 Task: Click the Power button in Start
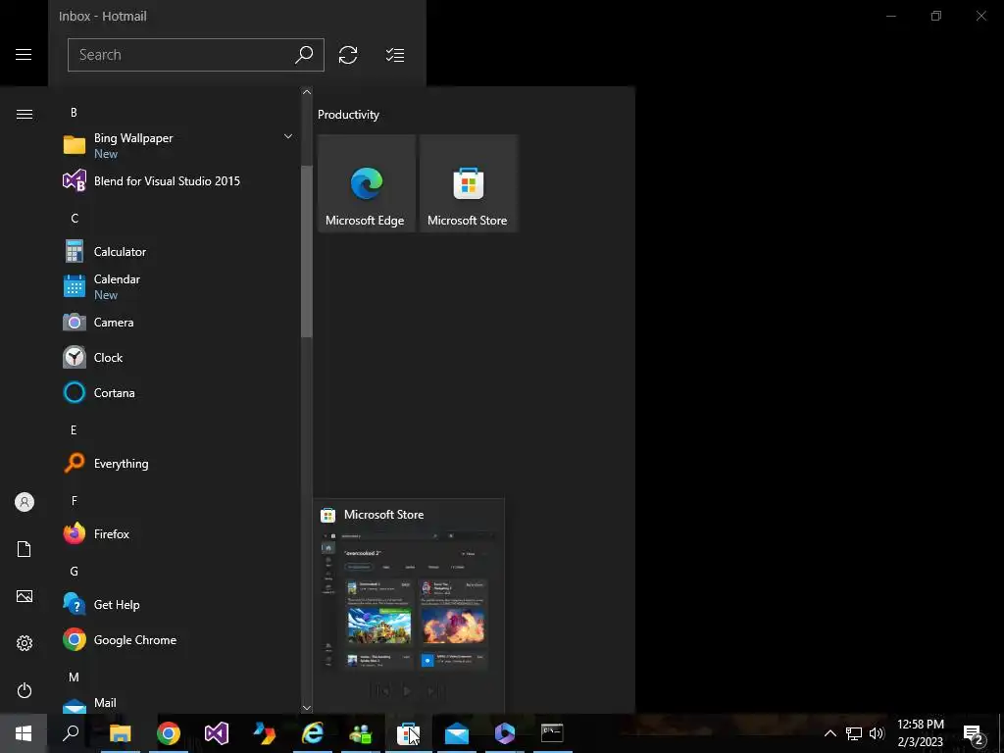point(25,690)
